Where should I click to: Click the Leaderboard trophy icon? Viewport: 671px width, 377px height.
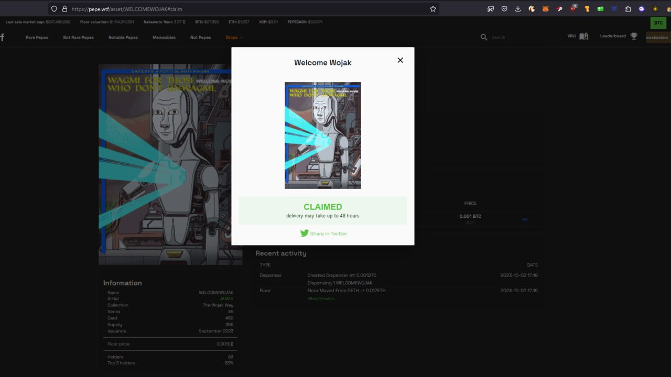point(634,36)
